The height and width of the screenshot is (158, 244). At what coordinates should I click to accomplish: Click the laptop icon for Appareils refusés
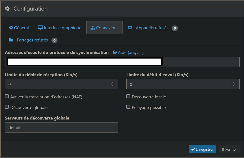click(x=130, y=28)
